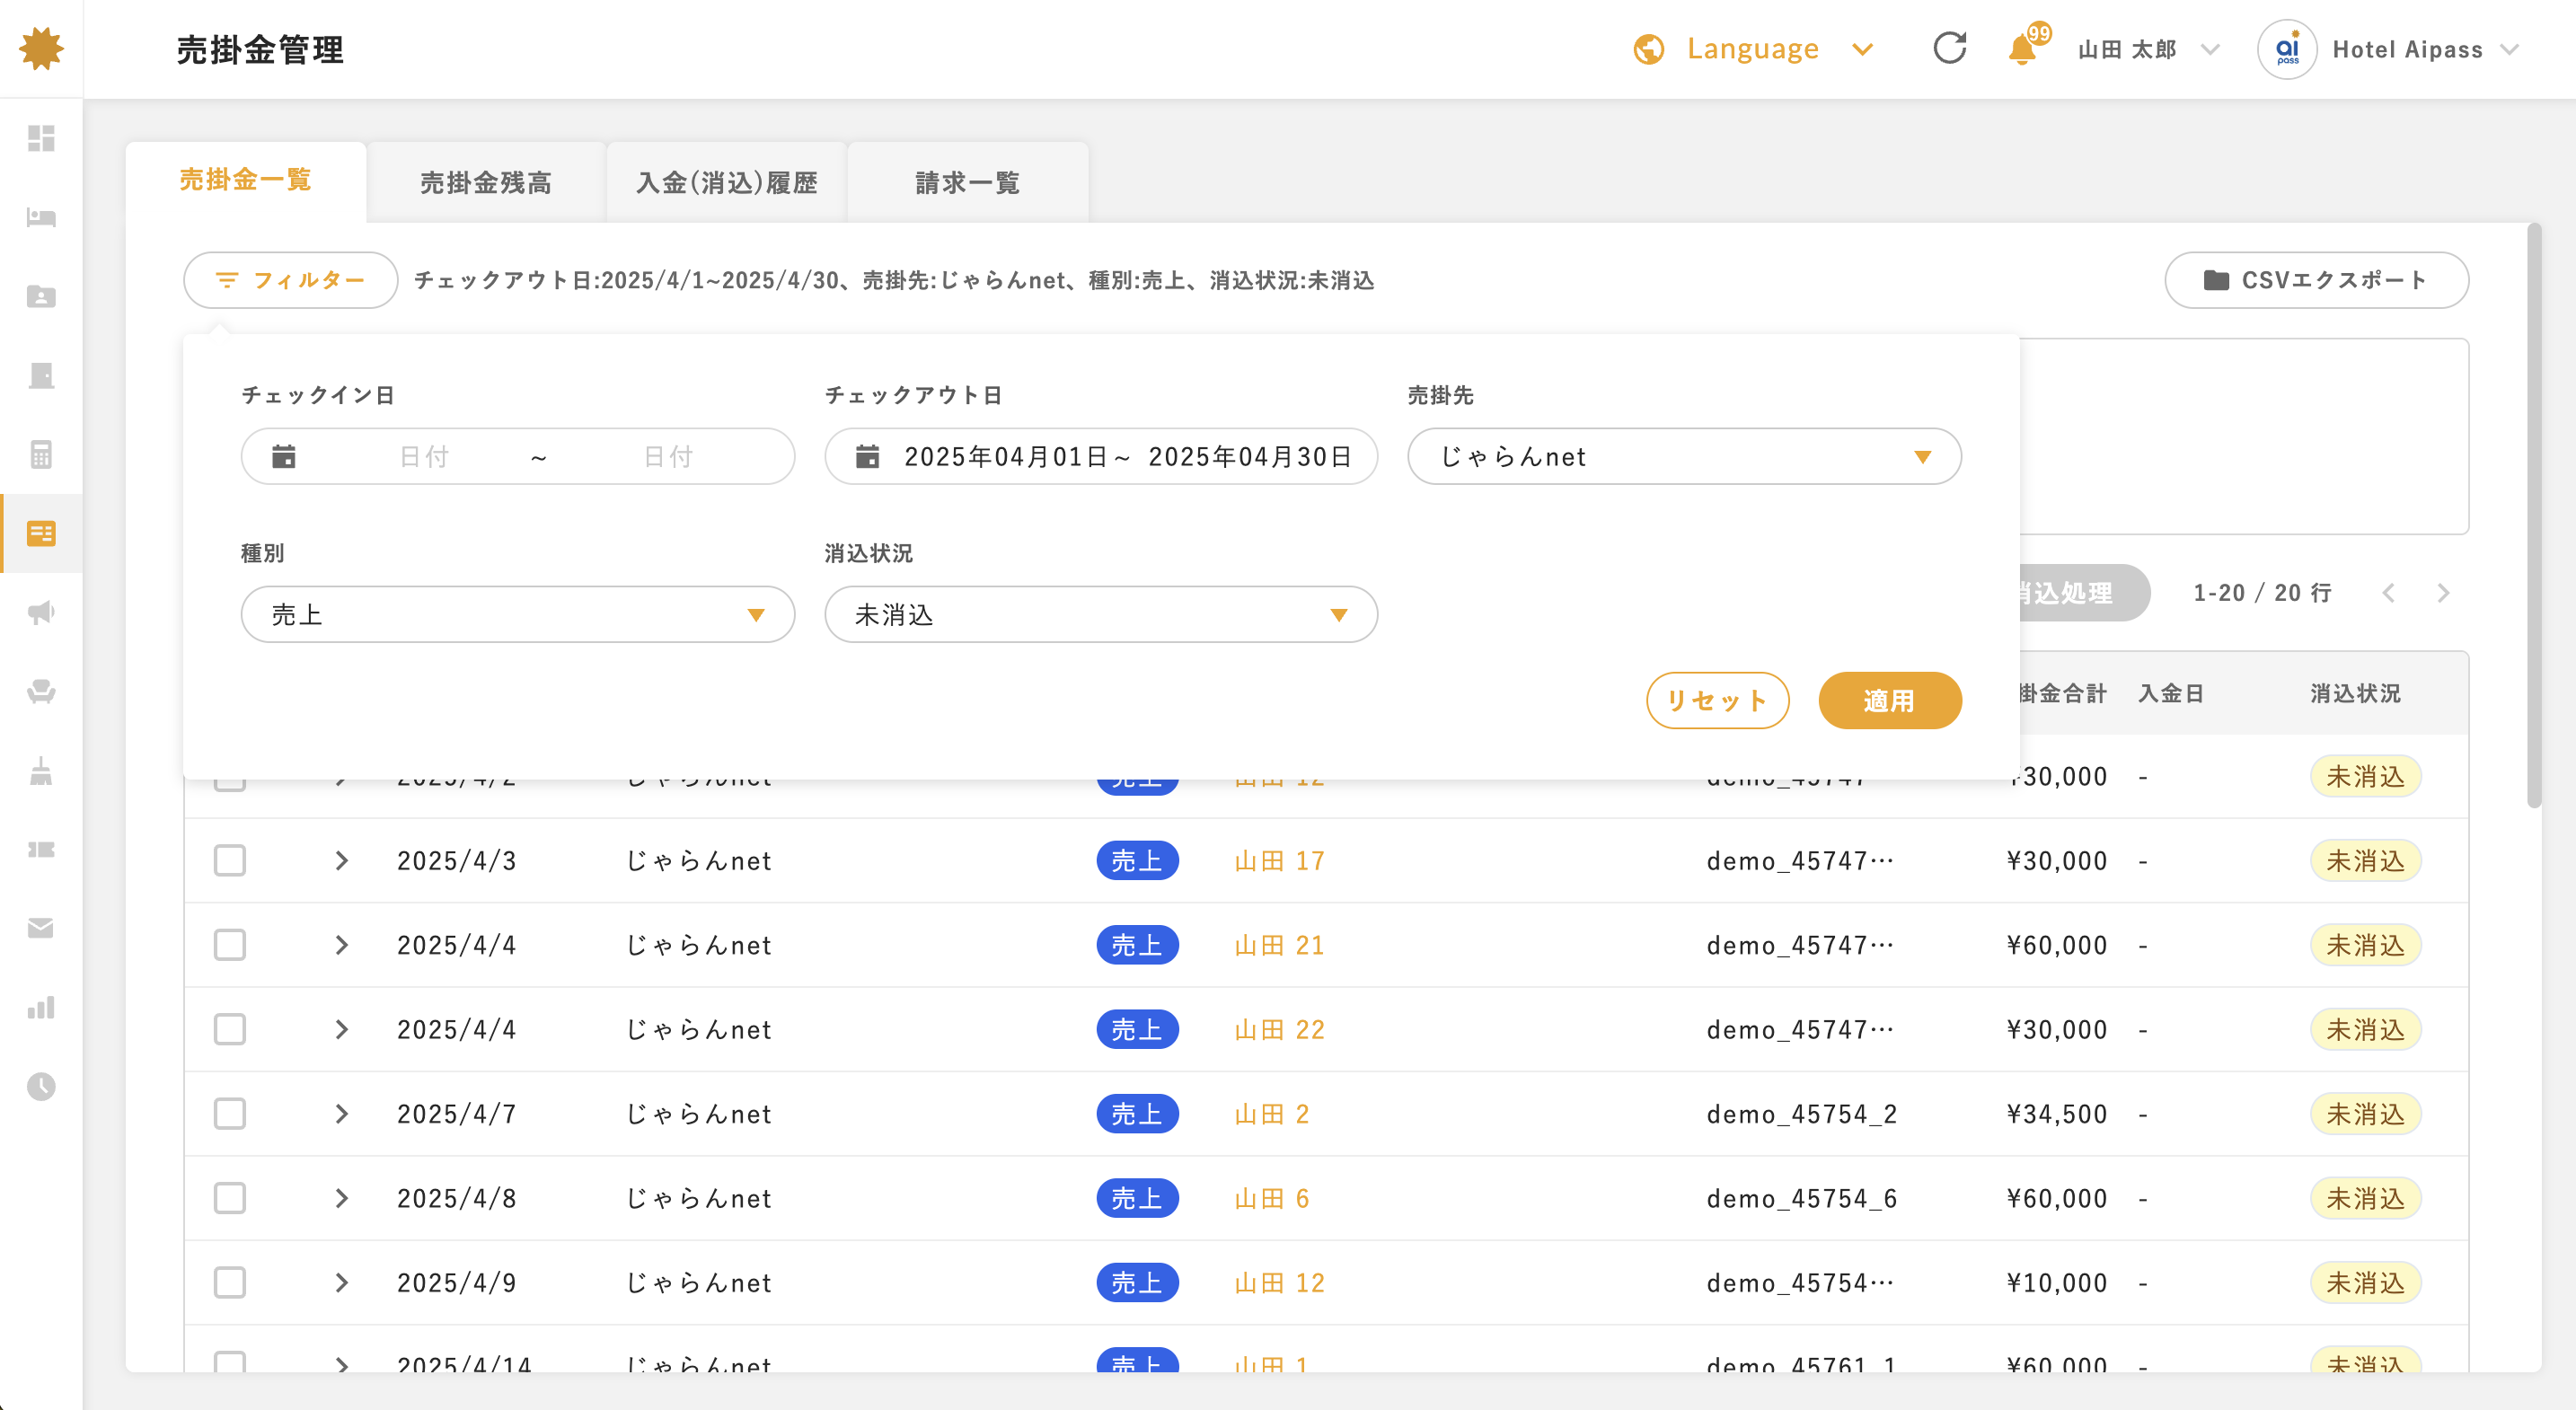Click the orange sun logo icon
The height and width of the screenshot is (1410, 2576).
41,48
